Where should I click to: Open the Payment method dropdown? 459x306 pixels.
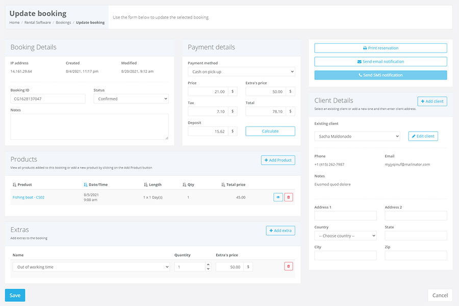[241, 71]
